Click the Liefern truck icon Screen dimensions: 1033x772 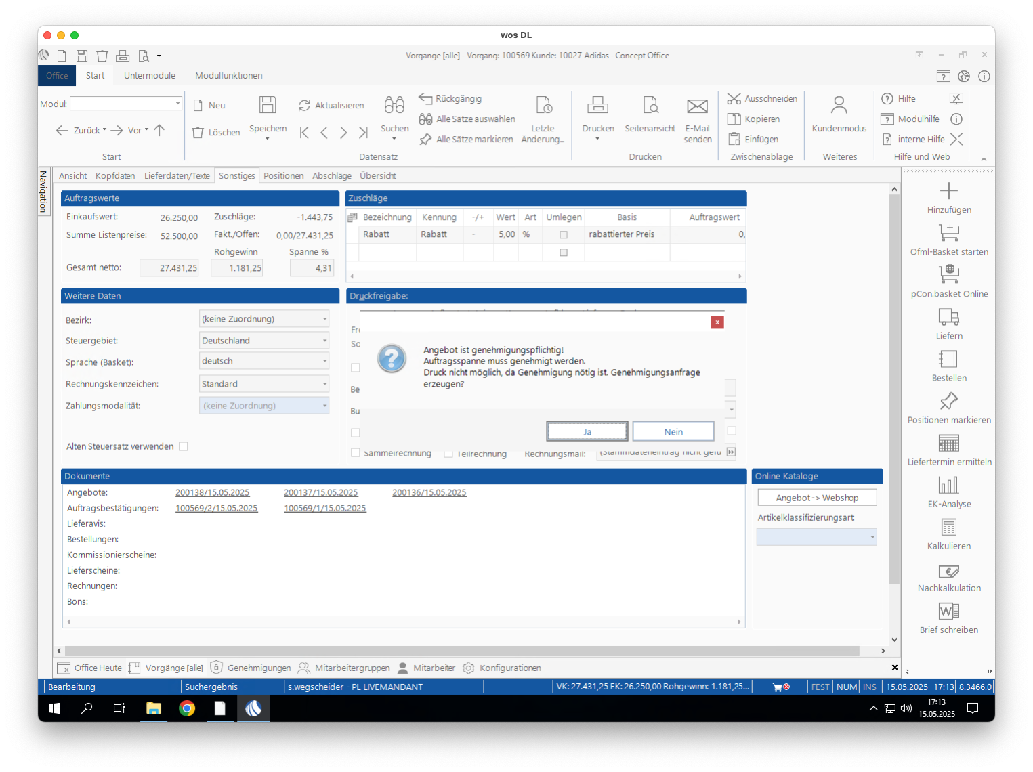[949, 317]
